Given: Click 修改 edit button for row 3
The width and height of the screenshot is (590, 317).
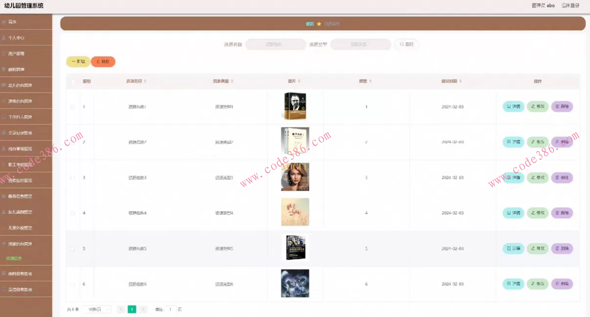Looking at the screenshot, I should tap(538, 178).
